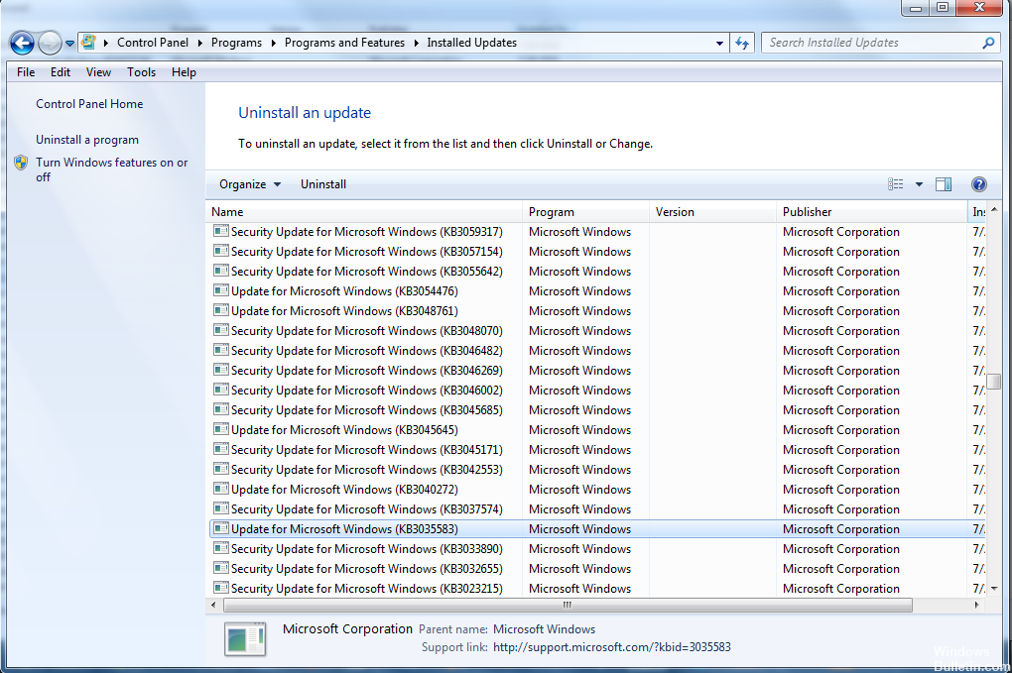This screenshot has width=1012, height=673.
Task: Click the icon of KB3054476 update
Action: (x=221, y=290)
